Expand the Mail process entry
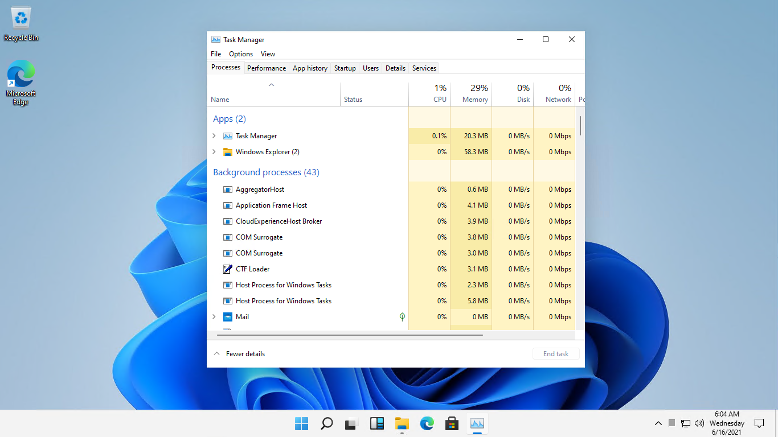Viewport: 778px width, 437px height. point(214,317)
